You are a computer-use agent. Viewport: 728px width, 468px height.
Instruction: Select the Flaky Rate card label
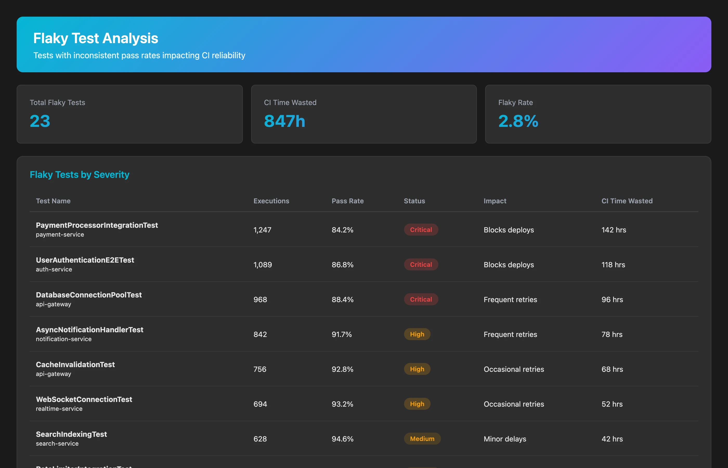click(516, 102)
